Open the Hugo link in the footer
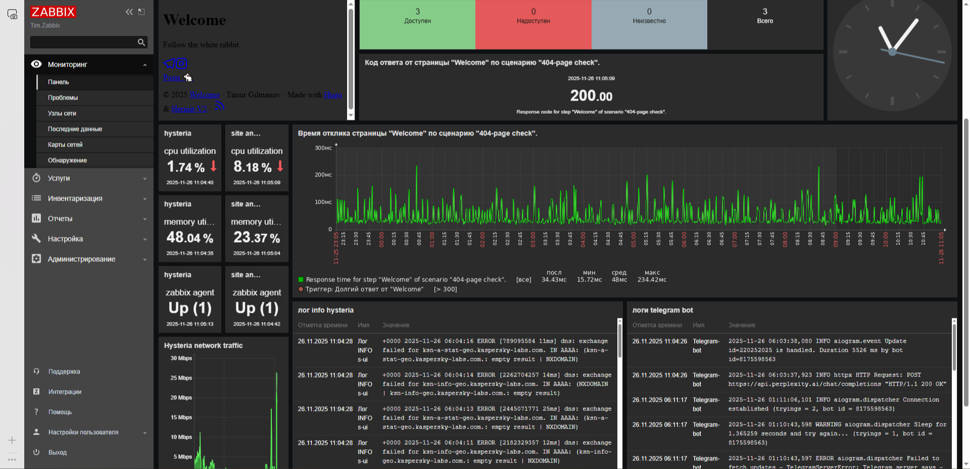The width and height of the screenshot is (970, 469). [x=332, y=95]
